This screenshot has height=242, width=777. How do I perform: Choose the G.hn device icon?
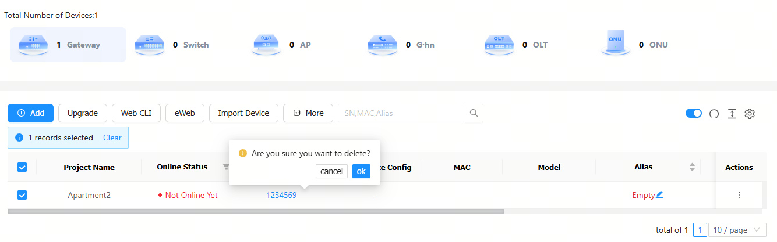coord(383,45)
